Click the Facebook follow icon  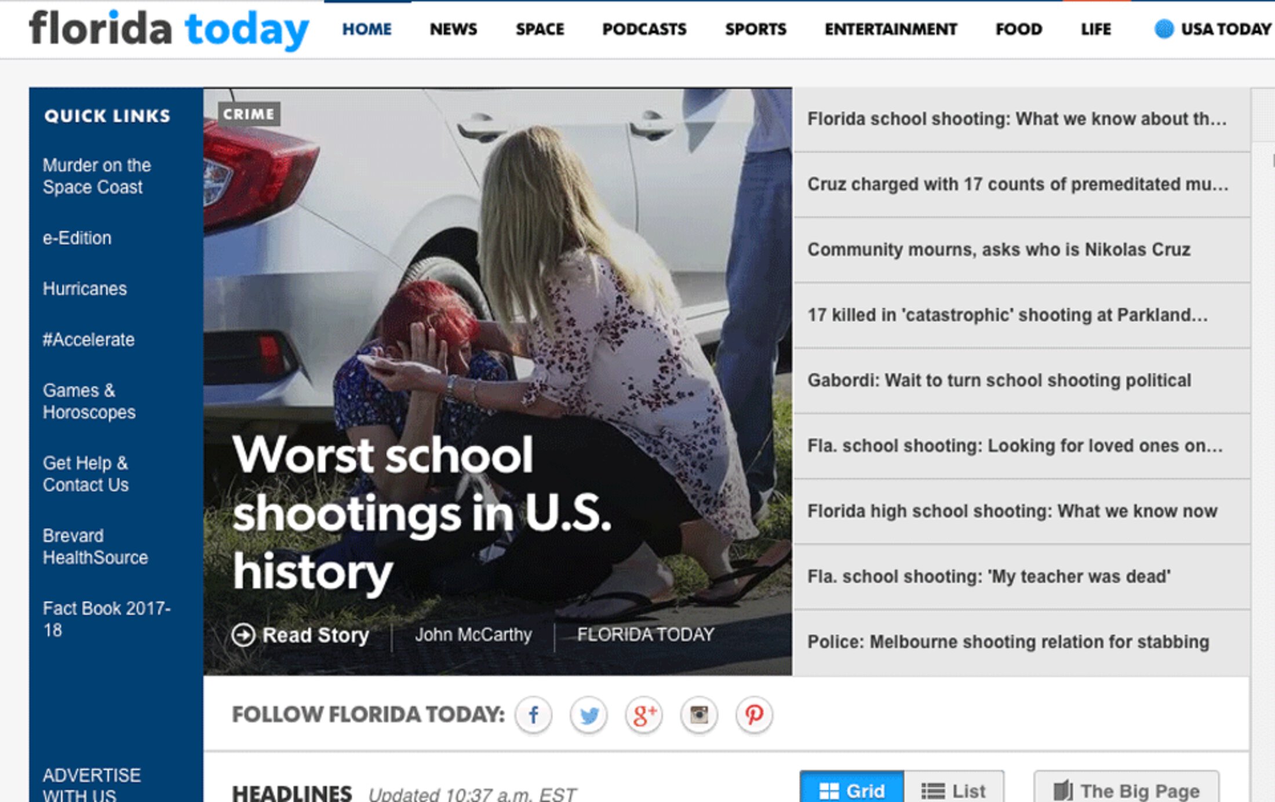[x=533, y=714]
